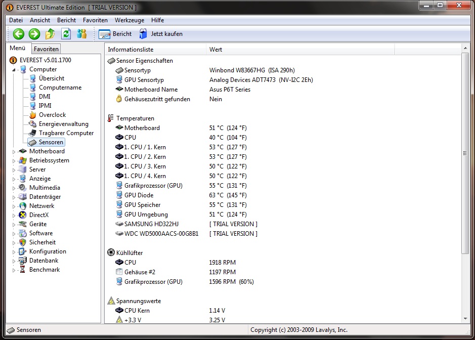
Task: Click the Software tree icon
Action: tap(23, 233)
